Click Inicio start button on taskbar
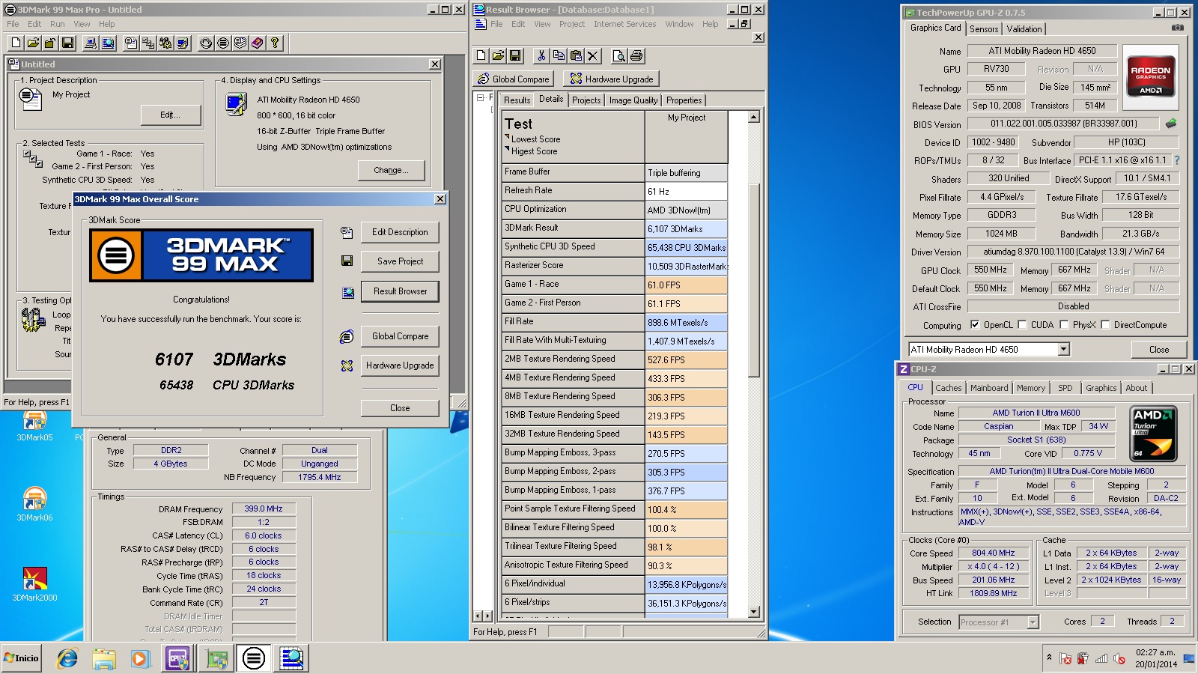Viewport: 1198px width, 674px height. click(21, 658)
